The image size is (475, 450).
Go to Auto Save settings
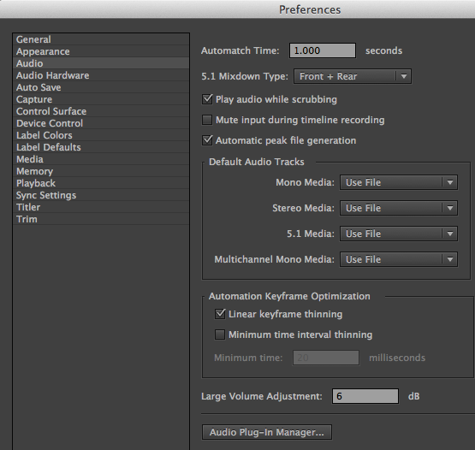click(101, 87)
